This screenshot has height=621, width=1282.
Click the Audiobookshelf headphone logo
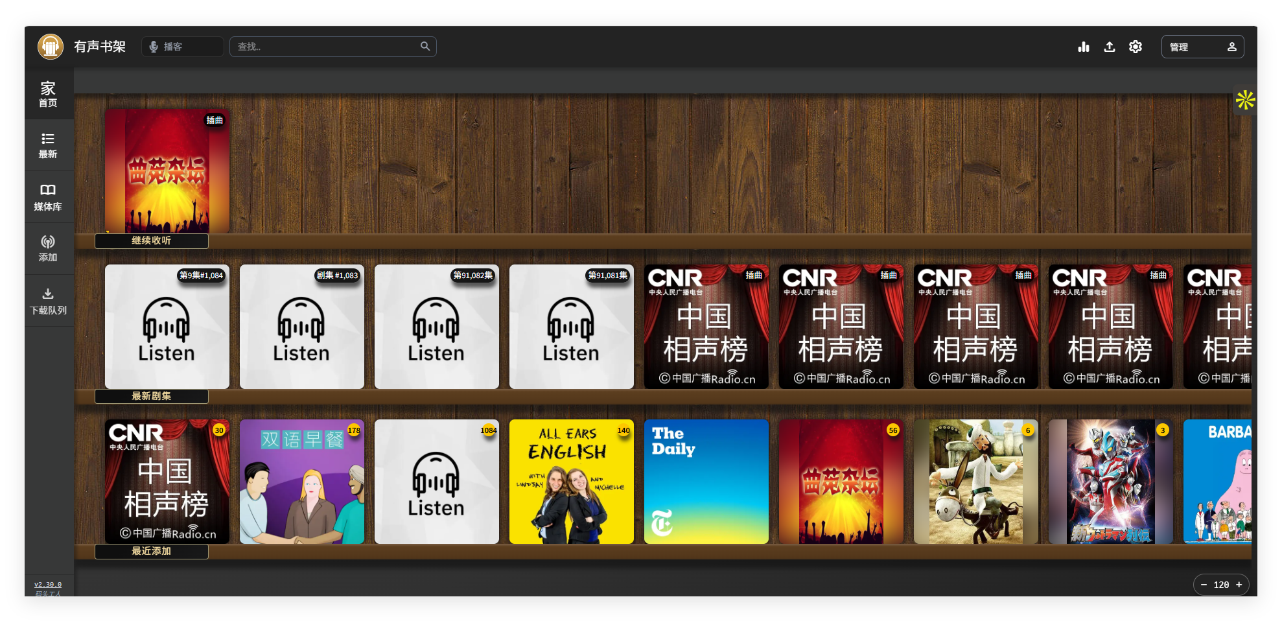tap(50, 47)
